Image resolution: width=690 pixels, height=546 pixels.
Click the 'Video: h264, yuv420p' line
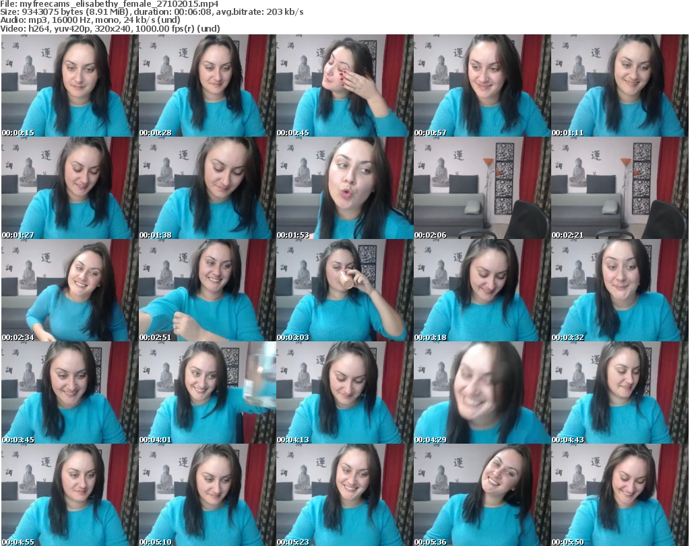coord(110,28)
